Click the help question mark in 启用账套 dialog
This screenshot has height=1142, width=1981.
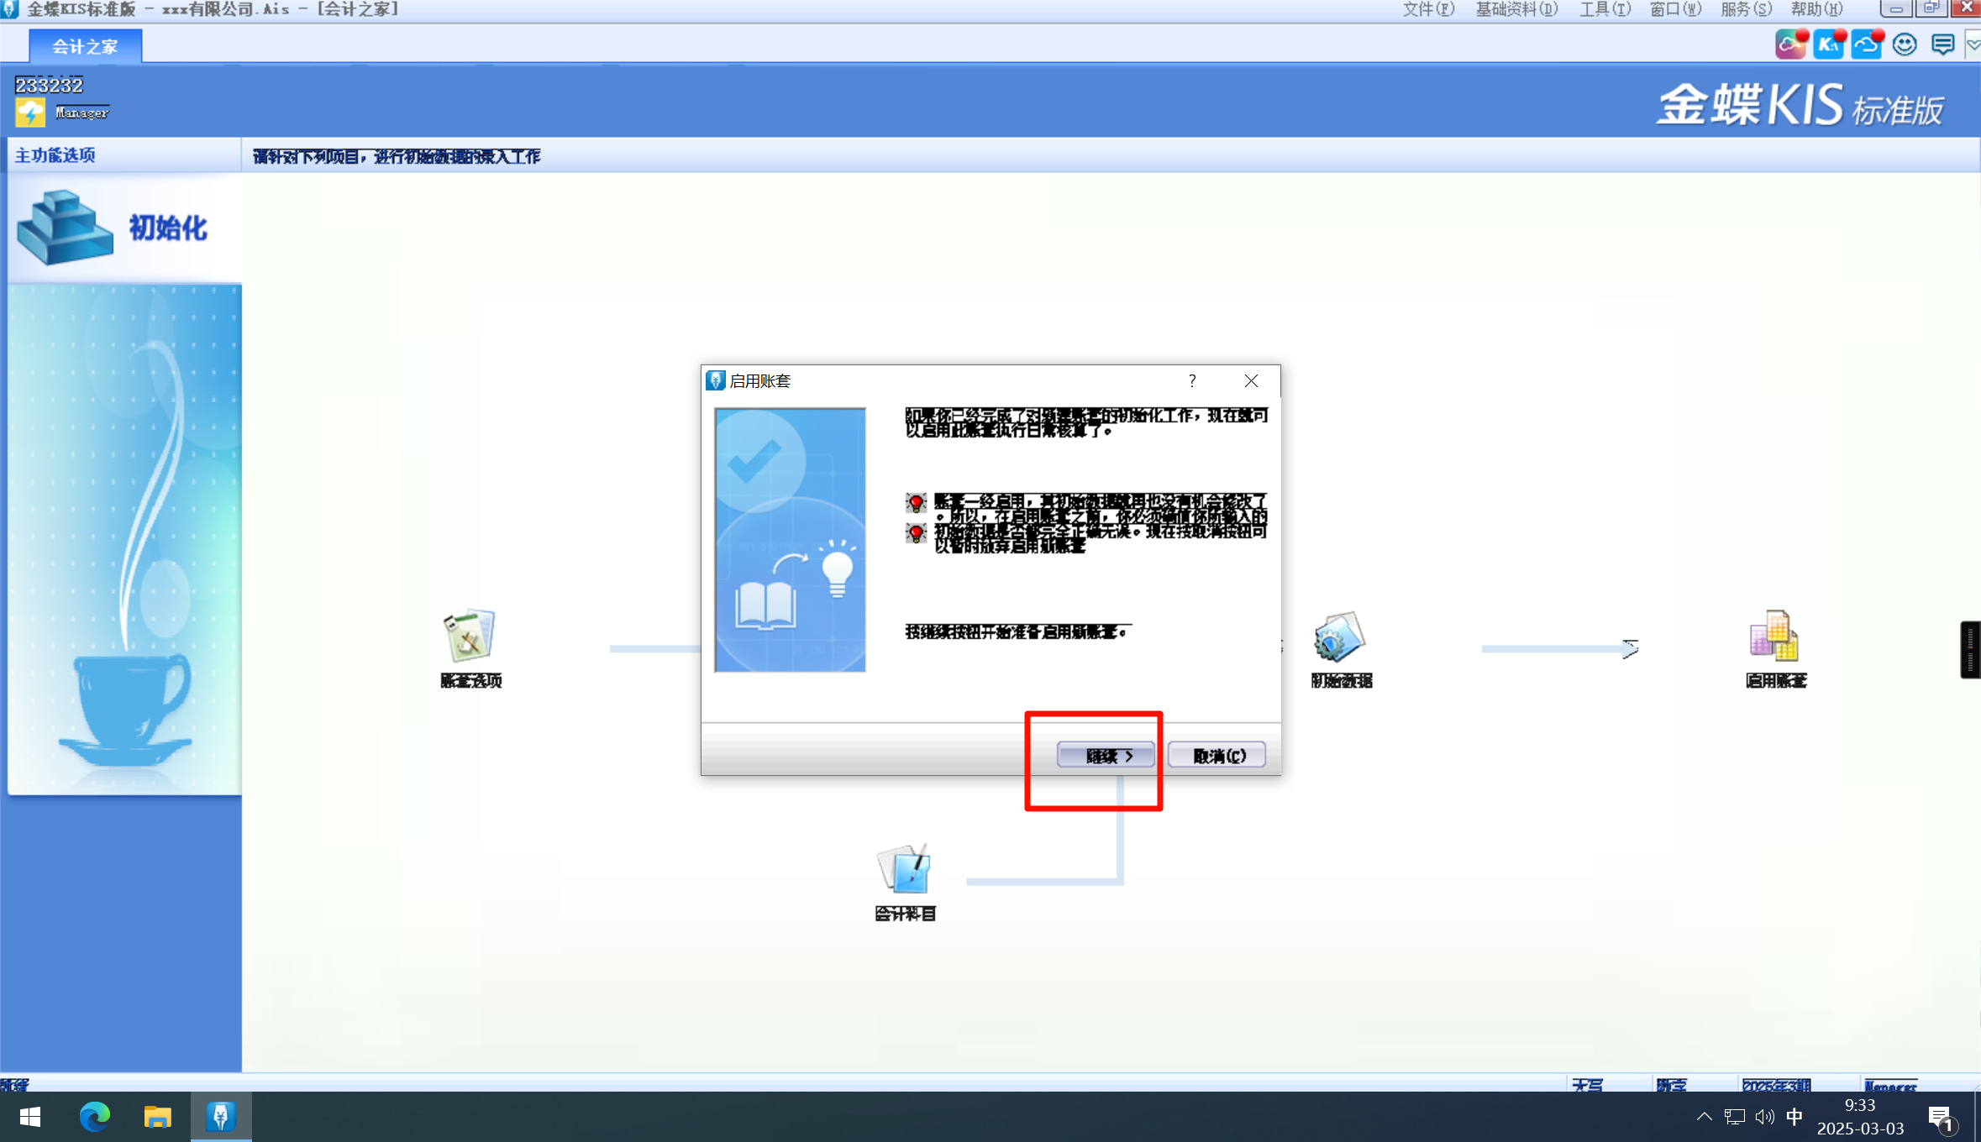(x=1192, y=381)
